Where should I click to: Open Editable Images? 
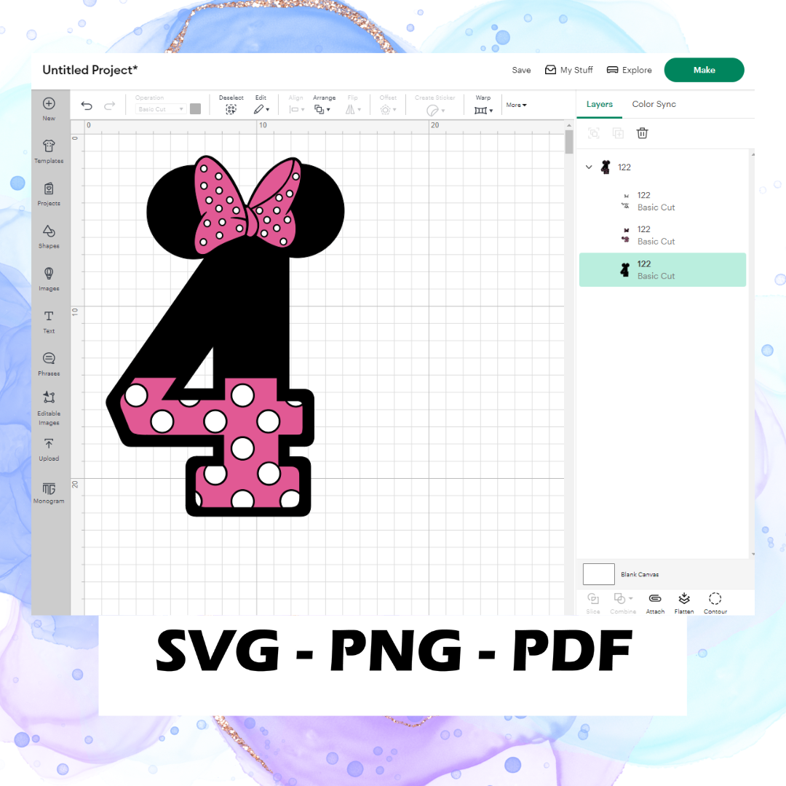coord(49,408)
